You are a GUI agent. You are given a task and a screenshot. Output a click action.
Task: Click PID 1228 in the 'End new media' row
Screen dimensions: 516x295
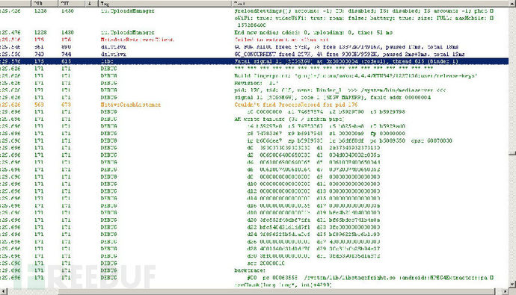pyautogui.click(x=40, y=32)
